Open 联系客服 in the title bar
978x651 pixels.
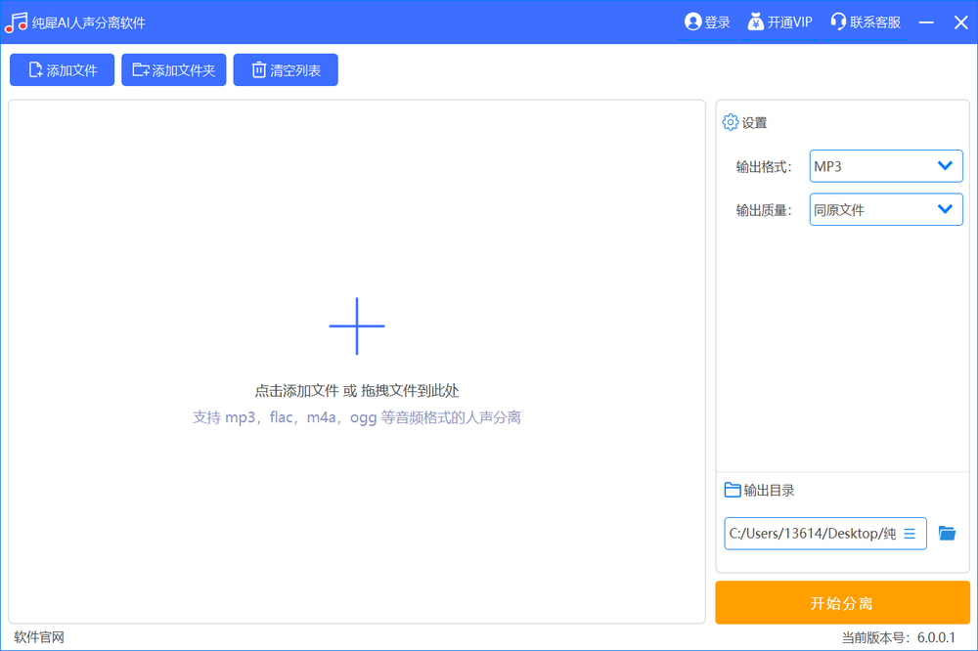(875, 22)
